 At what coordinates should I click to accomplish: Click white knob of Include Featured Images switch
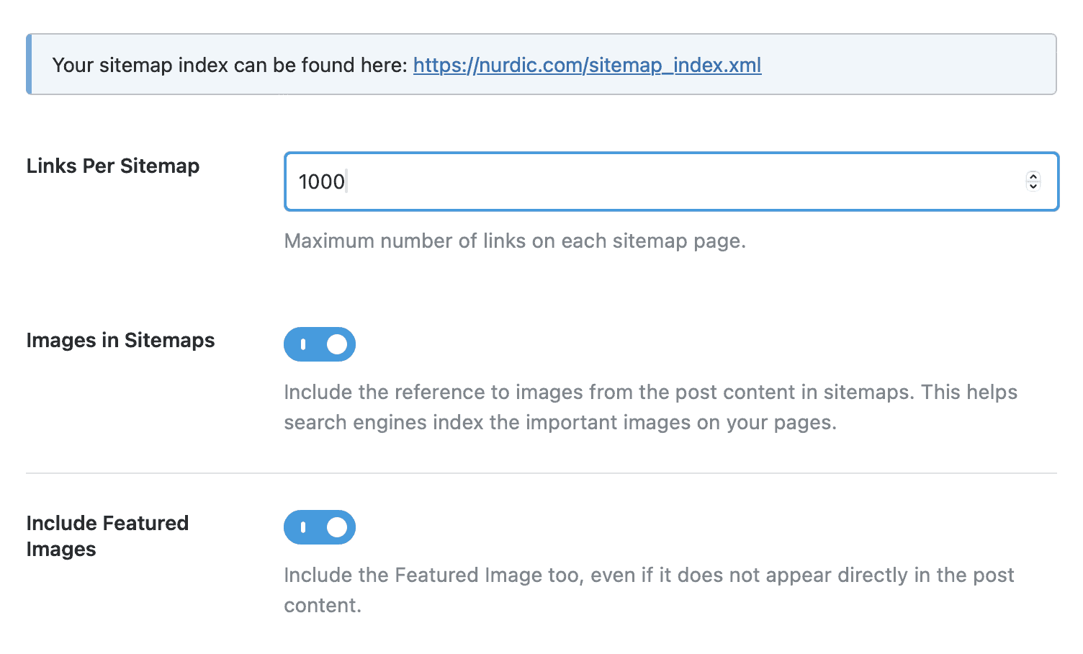point(336,527)
